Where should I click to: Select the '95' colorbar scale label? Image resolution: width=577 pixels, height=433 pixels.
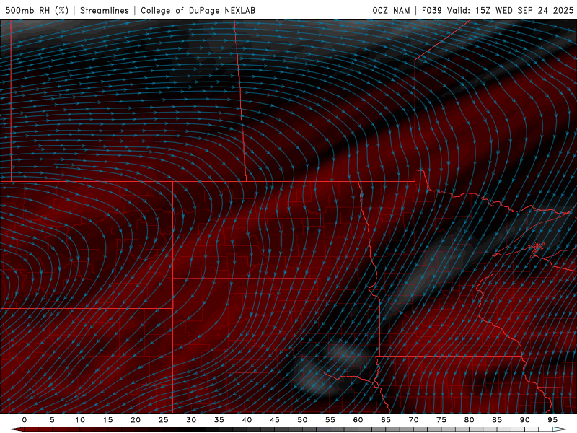[552, 420]
